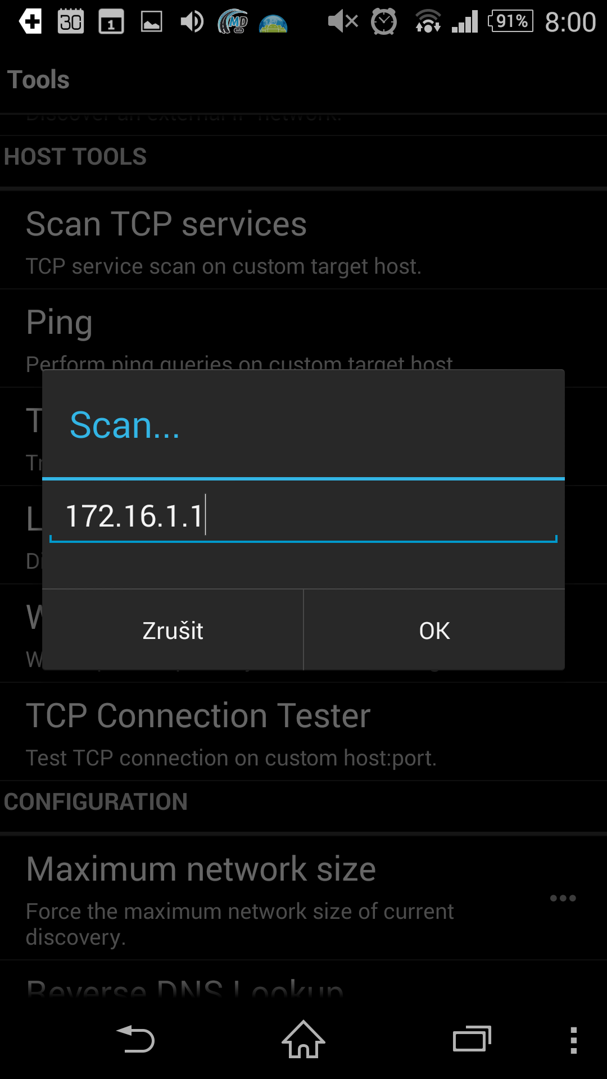Viewport: 607px width, 1079px height.
Task: Tap the Wi-Fi status icon
Action: tap(428, 22)
